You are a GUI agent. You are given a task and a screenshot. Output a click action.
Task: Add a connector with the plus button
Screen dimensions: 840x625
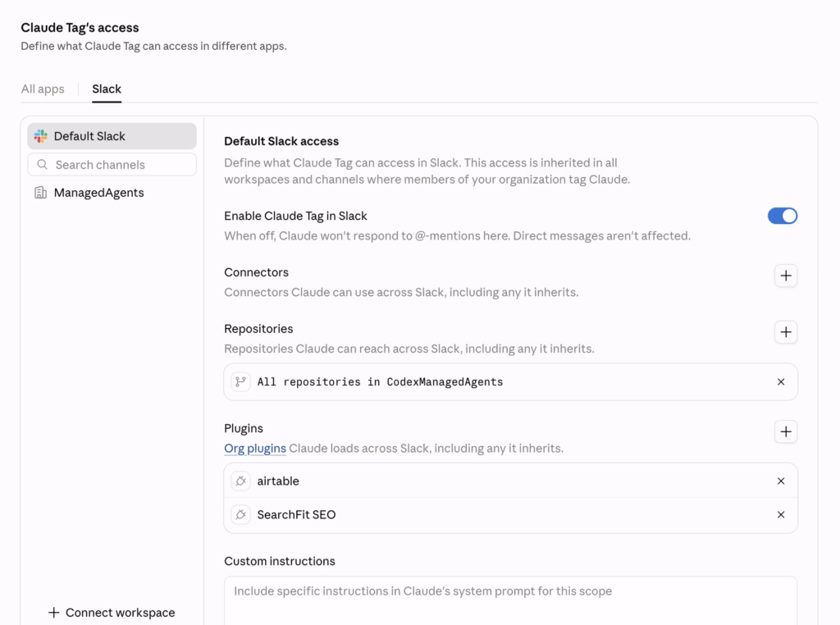pos(785,276)
